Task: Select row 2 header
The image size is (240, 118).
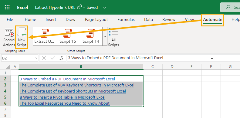Action: pos(5,79)
